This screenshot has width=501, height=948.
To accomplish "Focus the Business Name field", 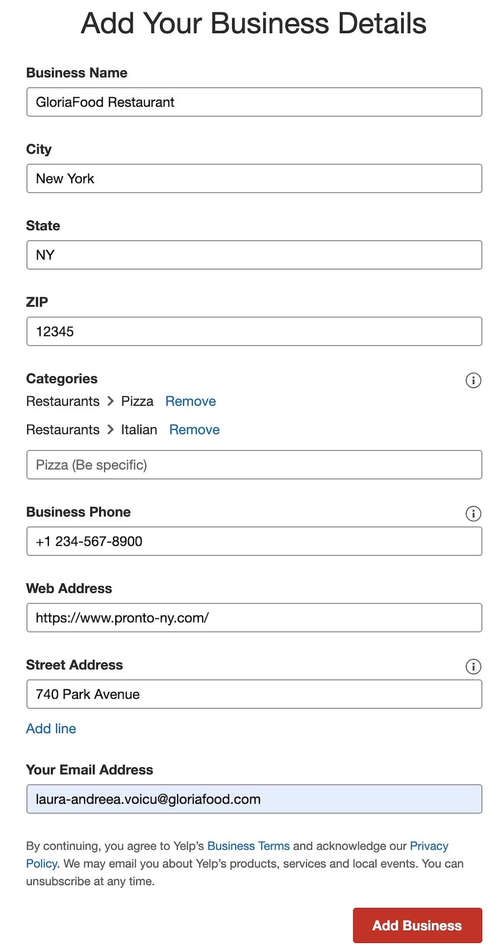I will pyautogui.click(x=254, y=102).
